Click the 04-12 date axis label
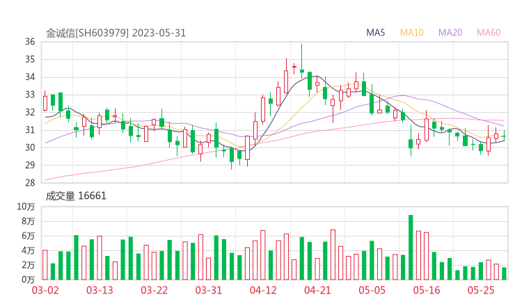515x306 pixels. [263, 290]
